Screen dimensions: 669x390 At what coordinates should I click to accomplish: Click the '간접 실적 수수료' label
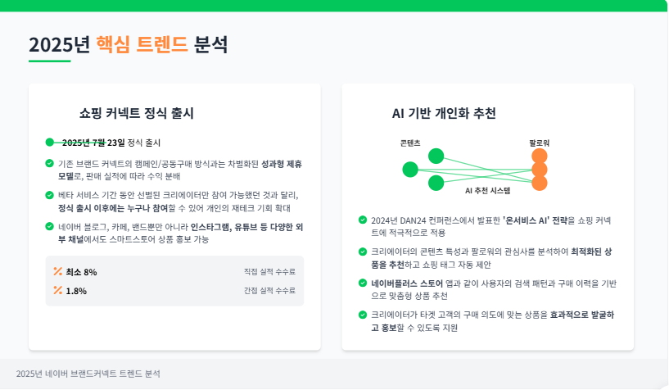coord(269,290)
